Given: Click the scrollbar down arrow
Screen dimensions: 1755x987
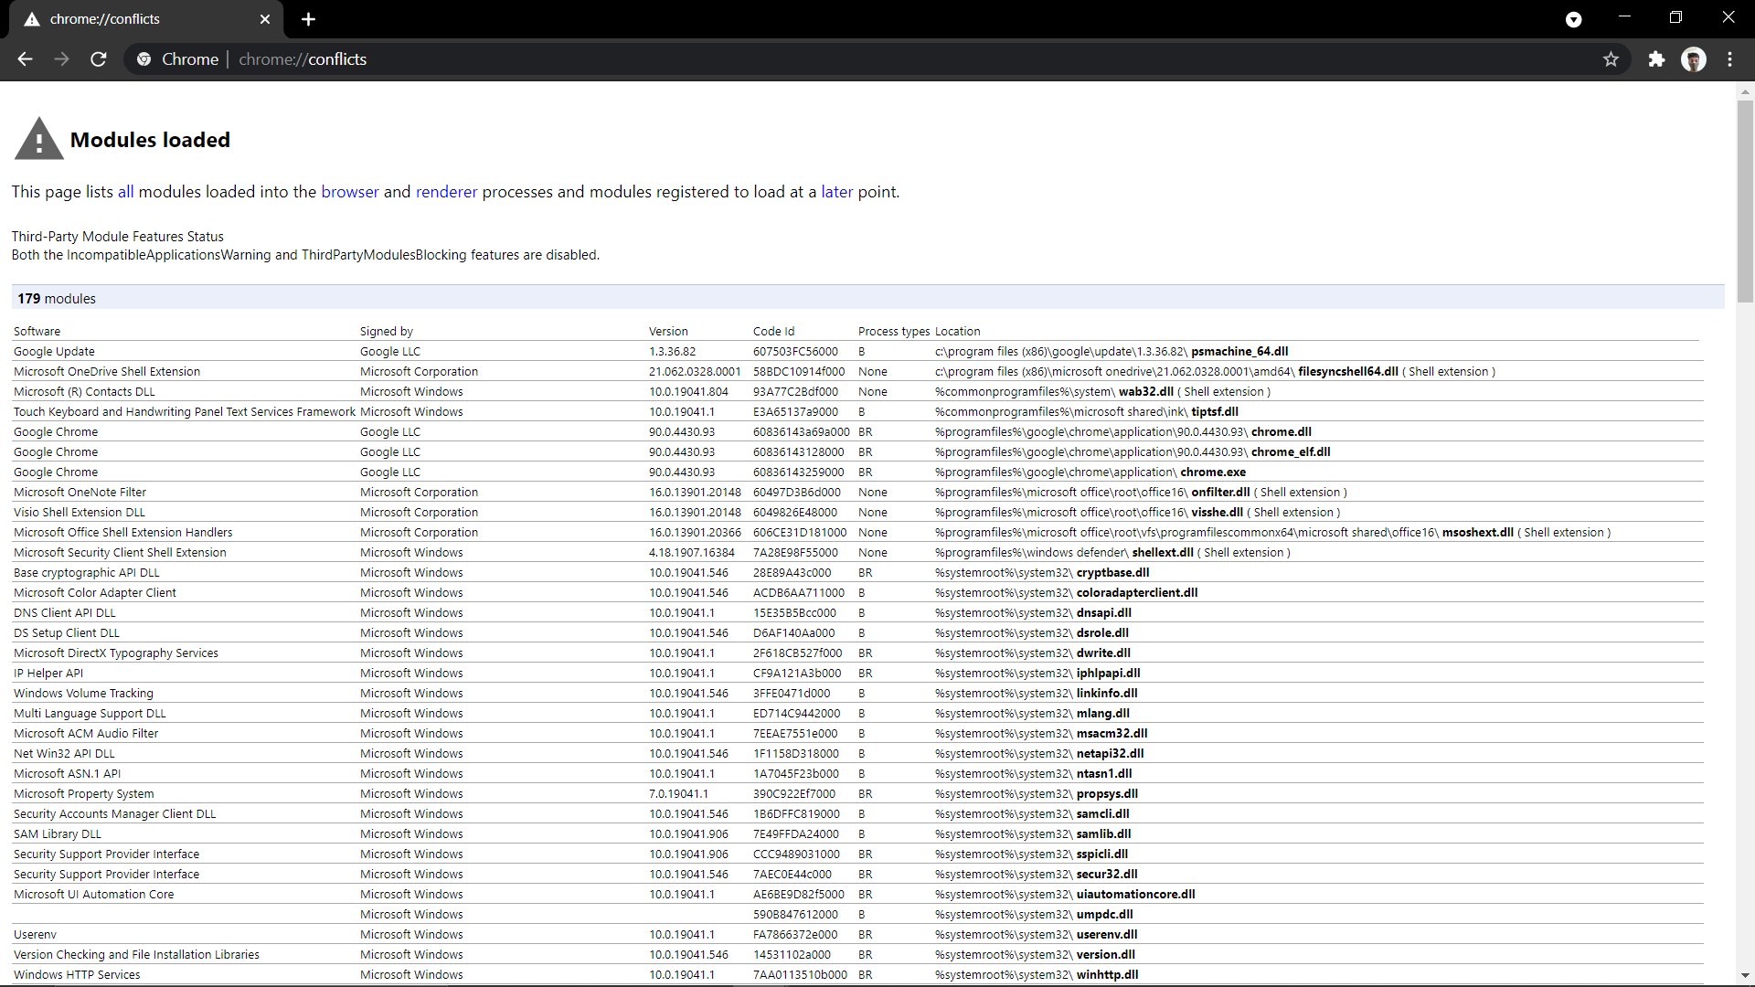Looking at the screenshot, I should tap(1745, 976).
